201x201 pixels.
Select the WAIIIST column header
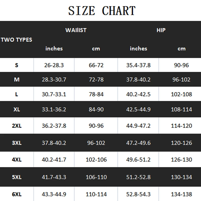(x=76, y=30)
